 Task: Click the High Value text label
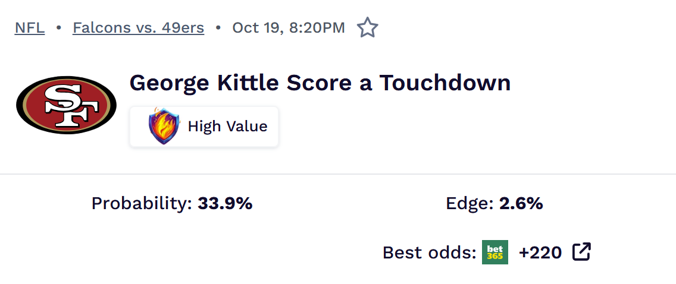(227, 127)
